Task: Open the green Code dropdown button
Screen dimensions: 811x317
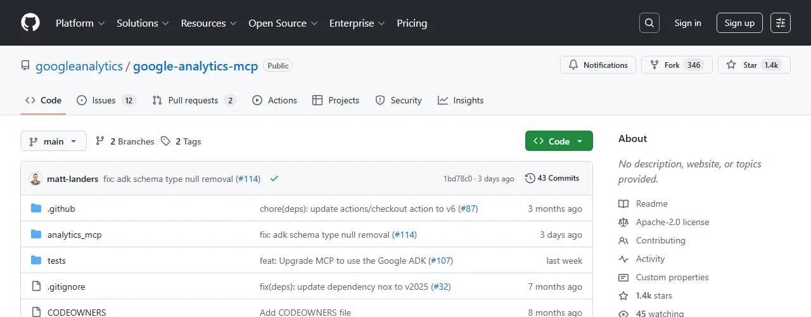Action: 559,141
